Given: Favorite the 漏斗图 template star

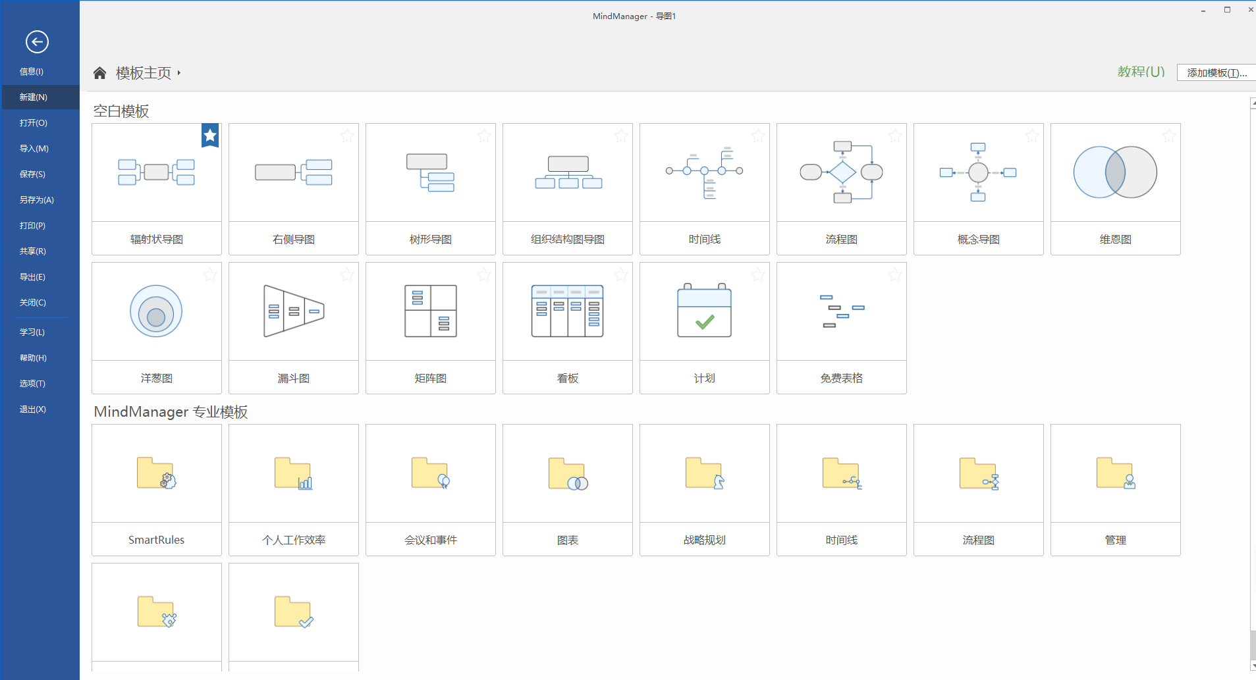Looking at the screenshot, I should pyautogui.click(x=347, y=275).
